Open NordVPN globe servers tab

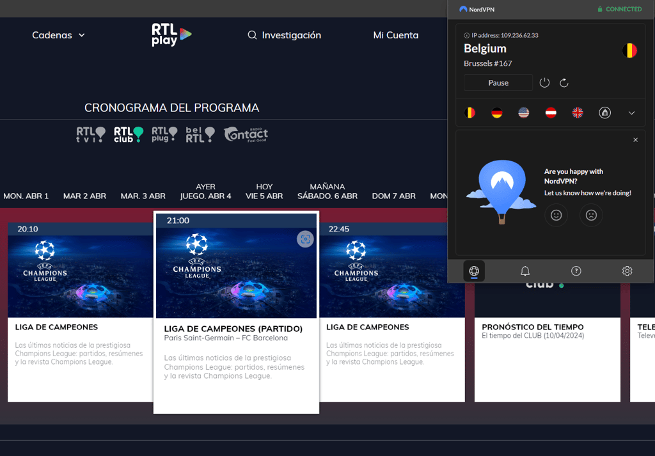coord(474,271)
